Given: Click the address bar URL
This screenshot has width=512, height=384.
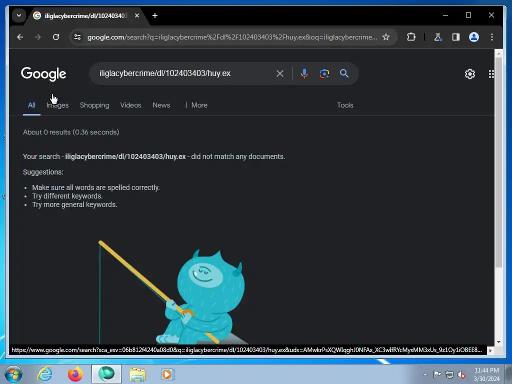Looking at the screenshot, I should (x=232, y=37).
